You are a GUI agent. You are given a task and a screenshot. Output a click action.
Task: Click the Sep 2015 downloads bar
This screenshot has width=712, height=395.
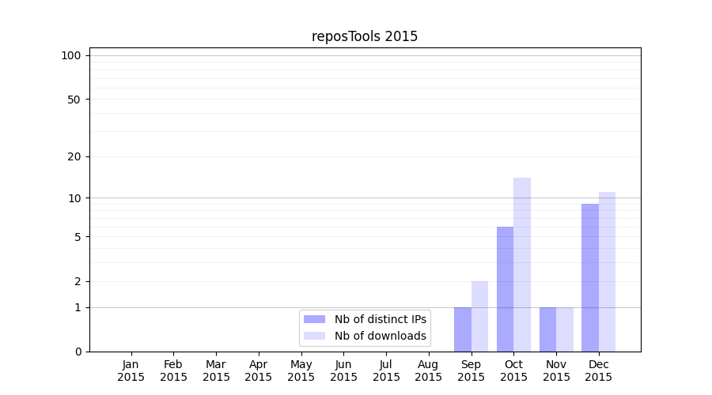(479, 316)
